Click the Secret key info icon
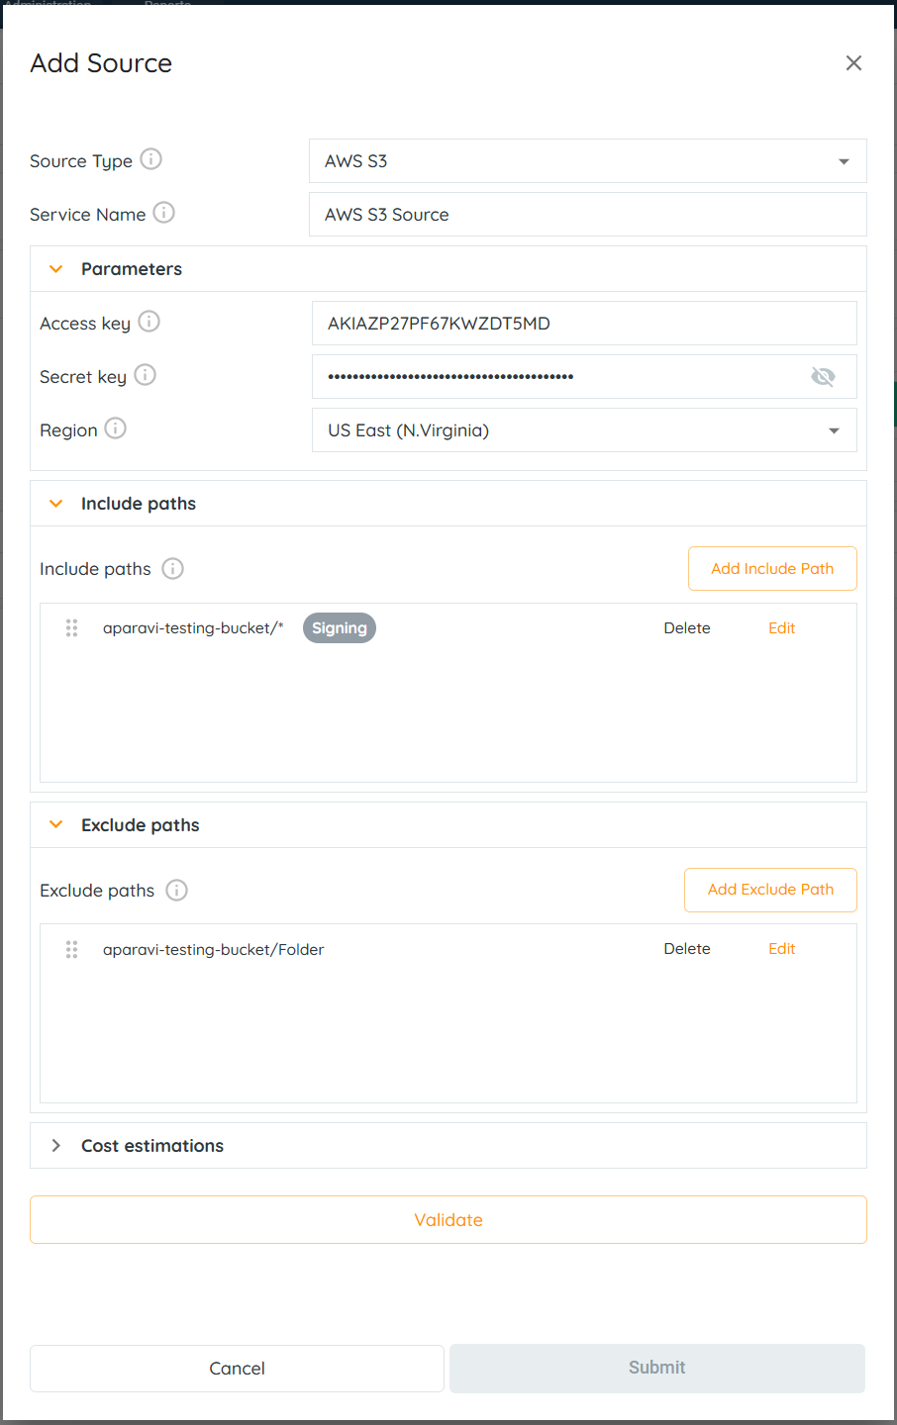 (x=145, y=375)
